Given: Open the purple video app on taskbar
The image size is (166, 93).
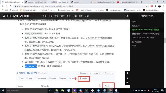Looking at the screenshot, I should (75, 90).
